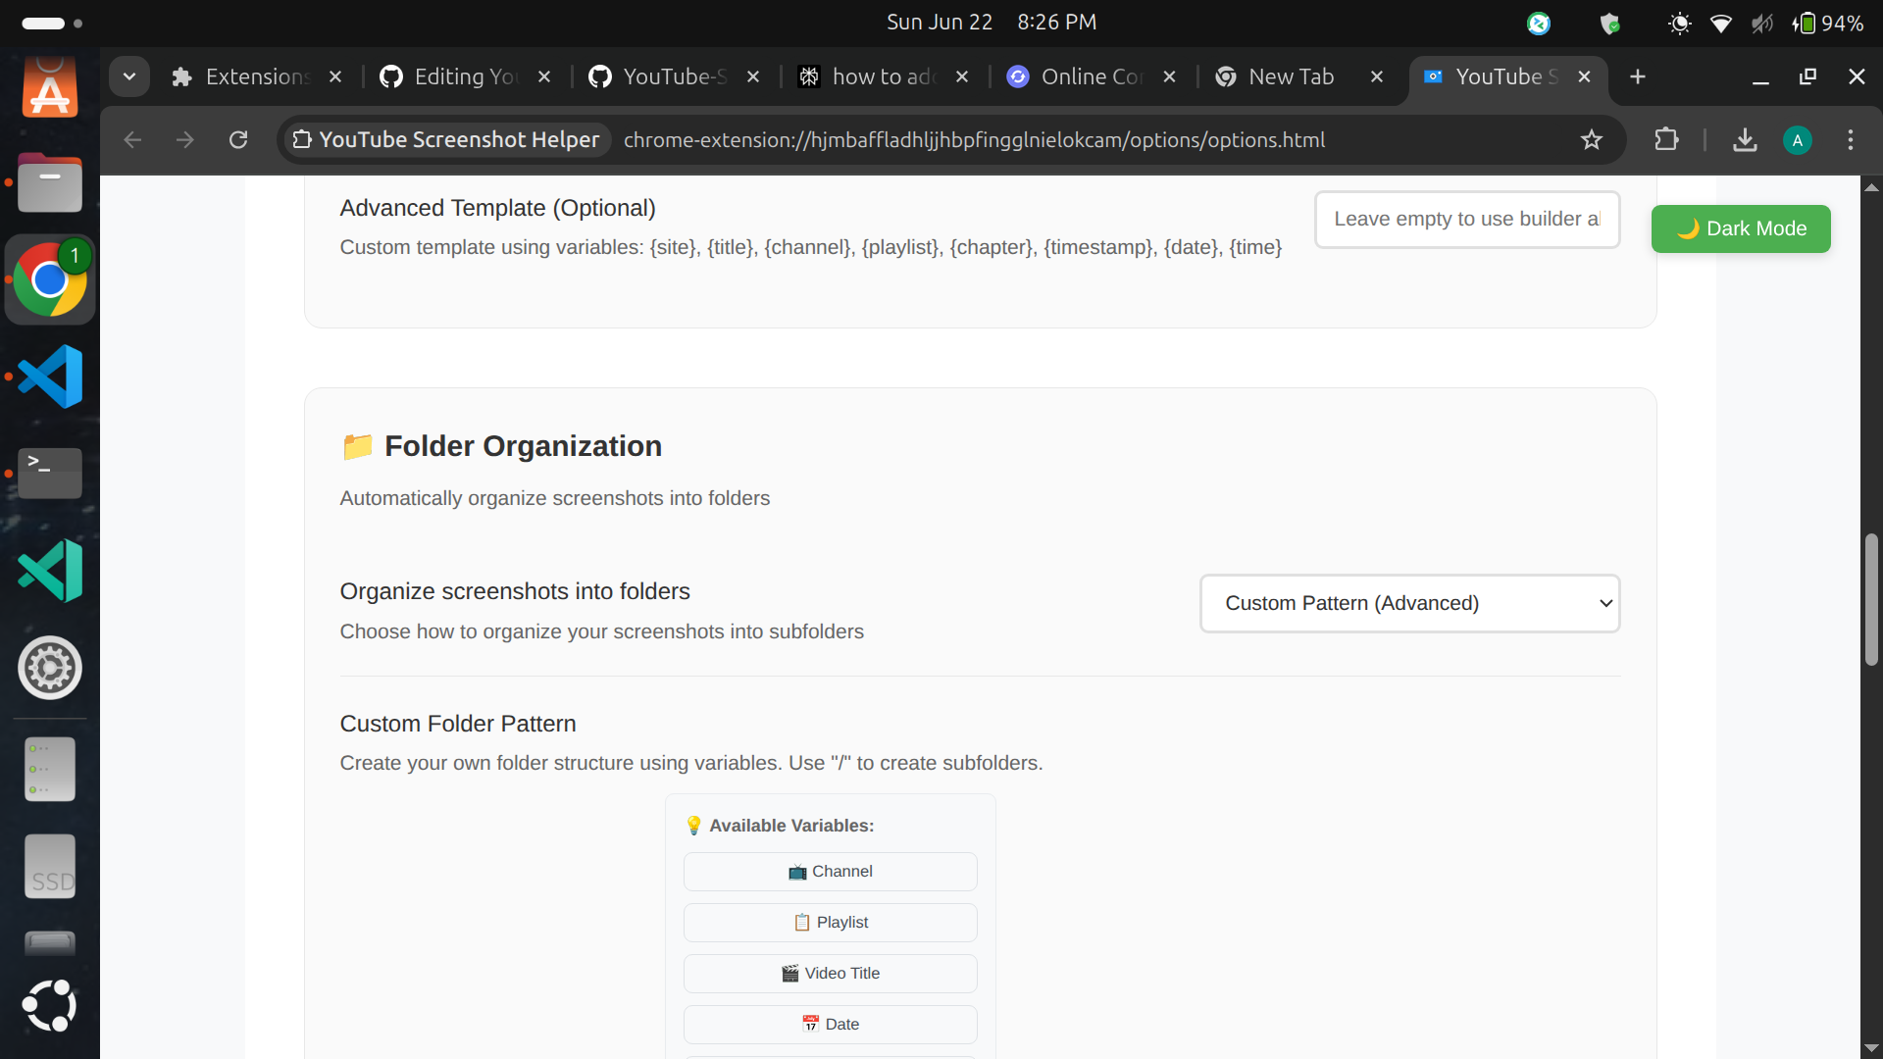The width and height of the screenshot is (1883, 1059).
Task: Open the Chrome three-dot menu
Action: (1850, 140)
